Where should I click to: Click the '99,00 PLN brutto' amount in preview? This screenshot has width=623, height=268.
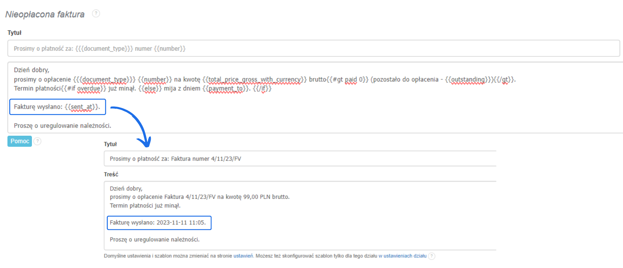[266, 197]
